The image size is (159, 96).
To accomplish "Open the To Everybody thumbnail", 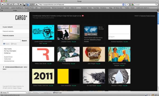I will coord(69,54).
